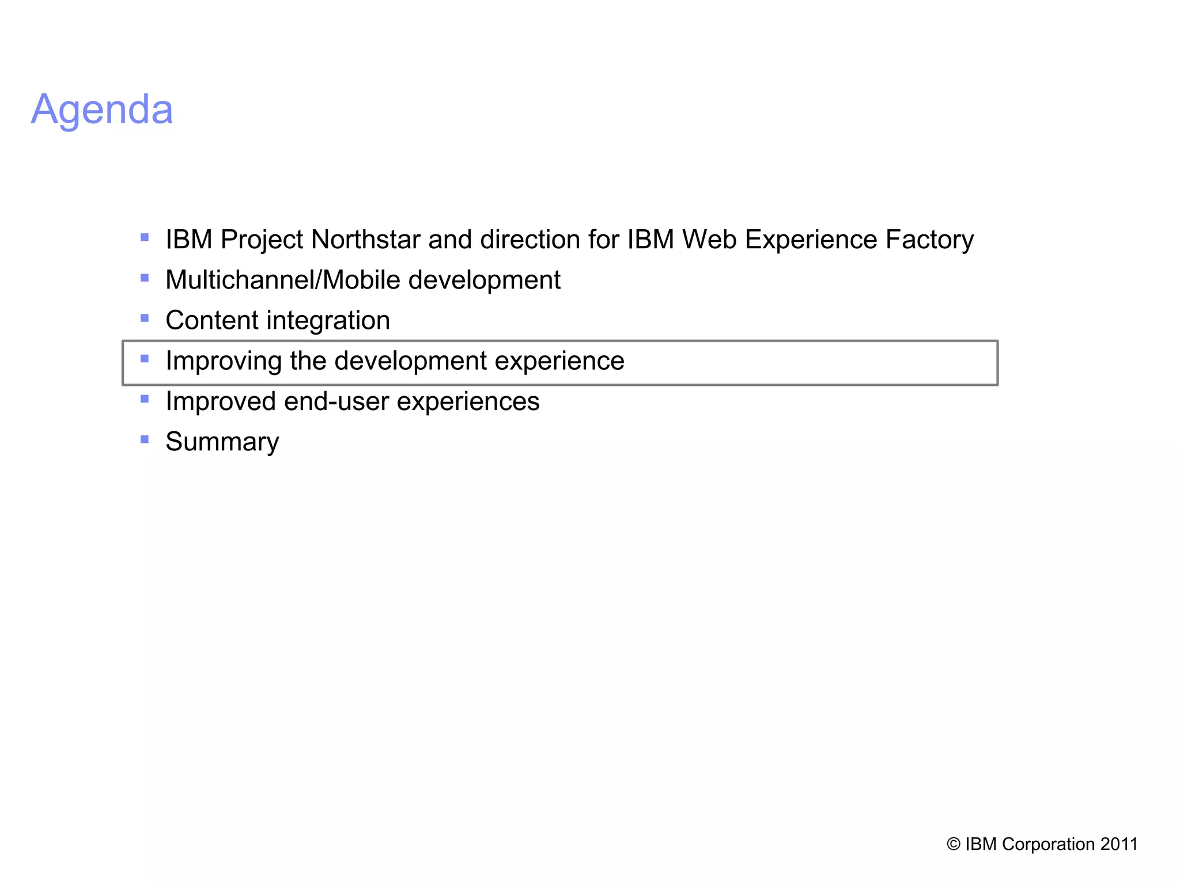Click 'Improved end-user experiences' bullet text
The width and height of the screenshot is (1180, 884).
353,401
